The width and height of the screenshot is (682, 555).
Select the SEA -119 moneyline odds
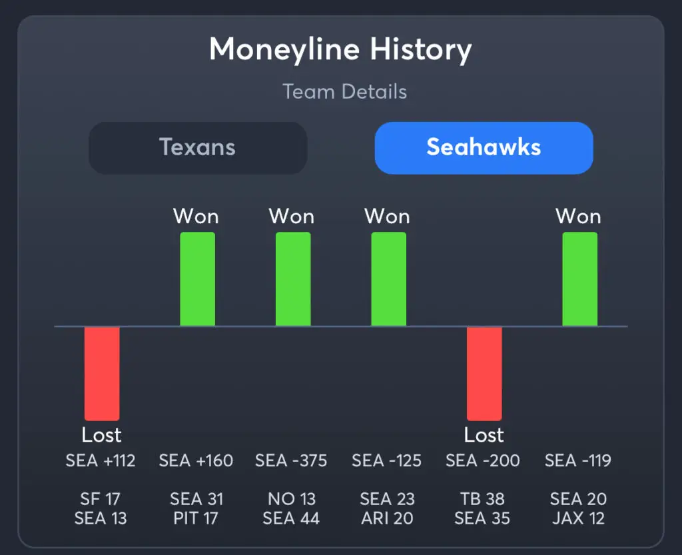578,460
